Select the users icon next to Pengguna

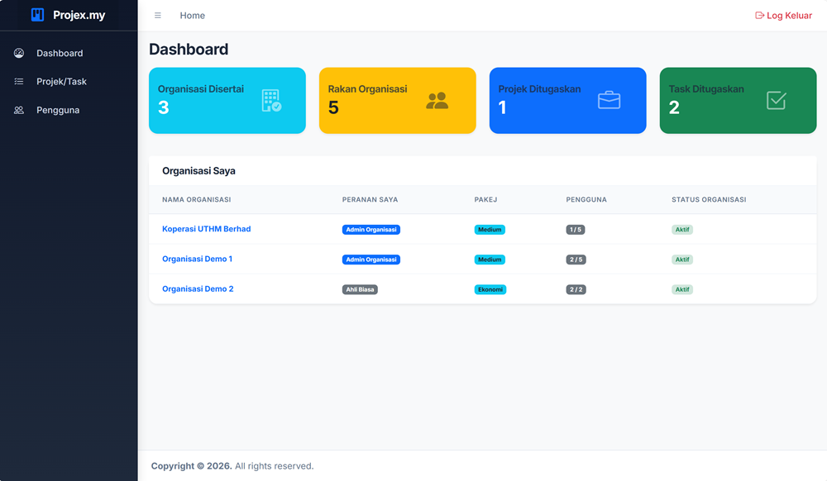tap(18, 109)
